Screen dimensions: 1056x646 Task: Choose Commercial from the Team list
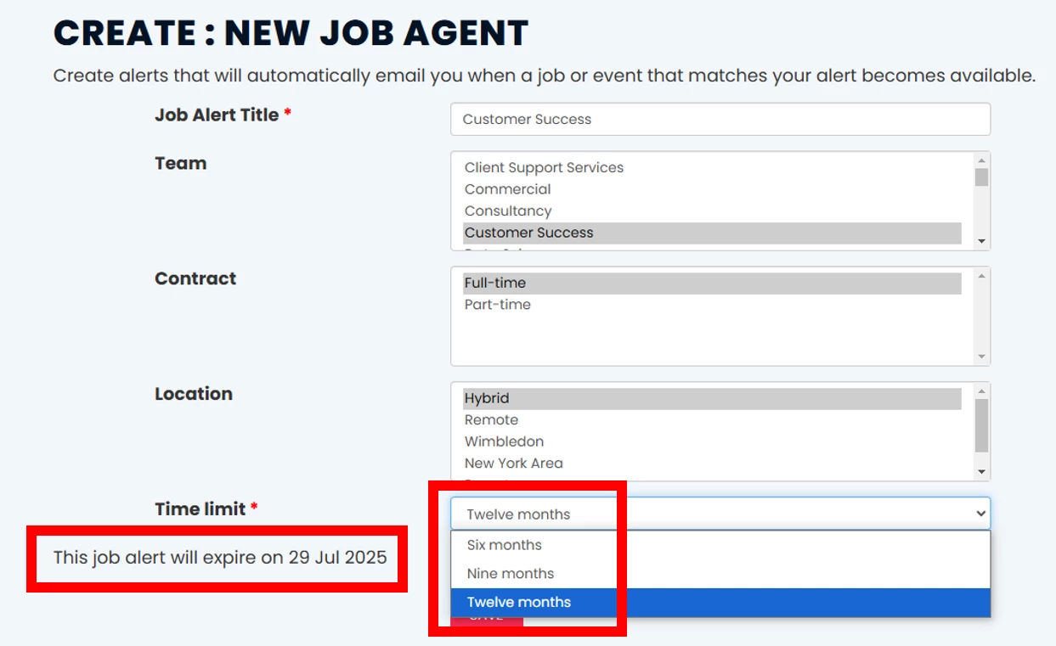(x=508, y=189)
